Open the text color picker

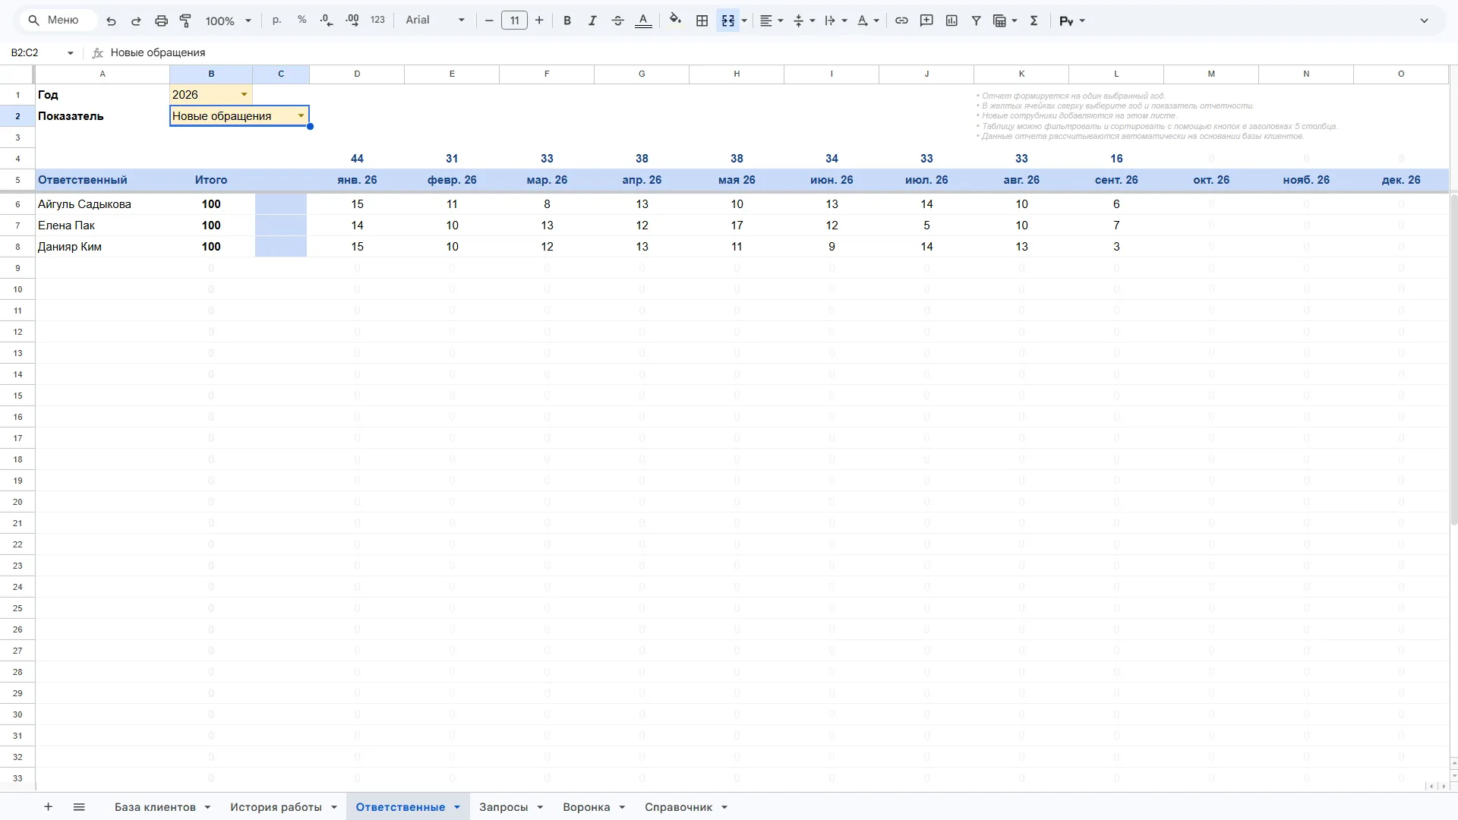tap(643, 20)
